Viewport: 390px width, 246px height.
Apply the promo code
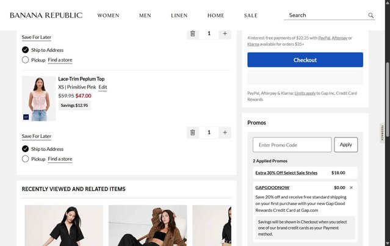click(345, 145)
